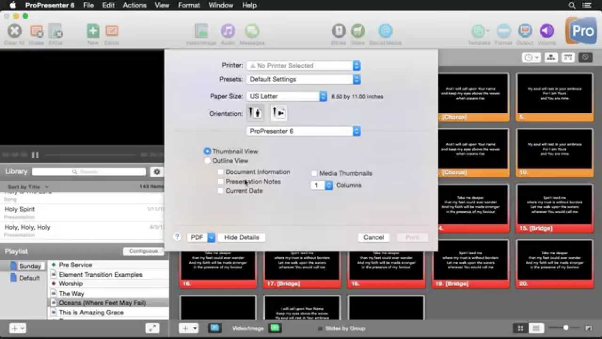This screenshot has width=602, height=339.
Task: Open the File menu
Action: coord(88,5)
